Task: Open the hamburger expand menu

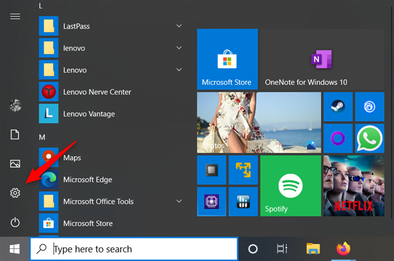Action: coord(15,16)
